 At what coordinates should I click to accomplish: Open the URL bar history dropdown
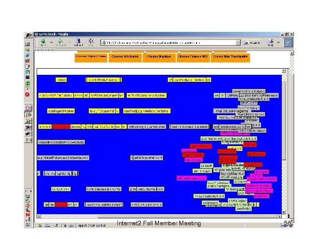tap(238, 42)
